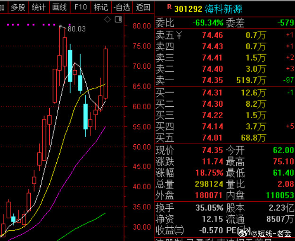
Task: Click the latest tall red candlestick
Action: pos(106,74)
